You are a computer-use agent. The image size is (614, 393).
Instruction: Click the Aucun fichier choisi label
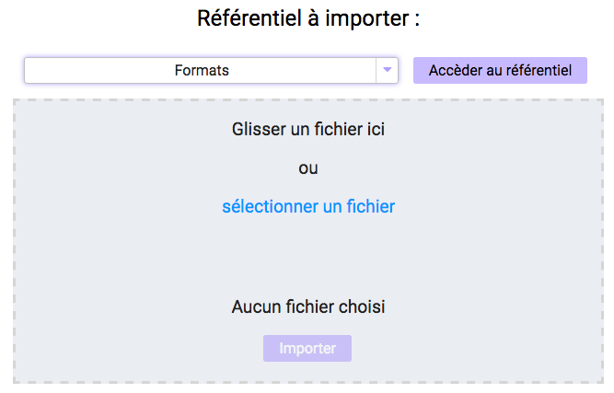(x=308, y=306)
